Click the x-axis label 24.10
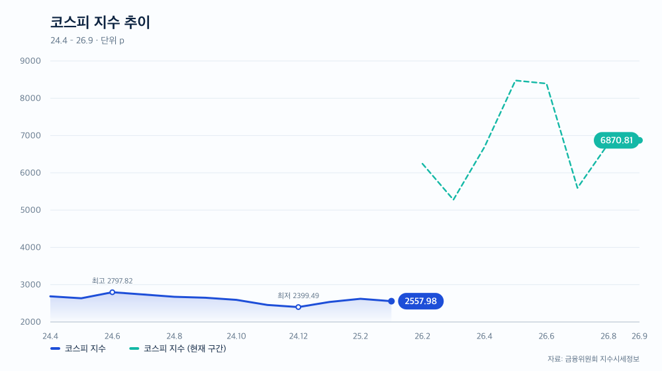The width and height of the screenshot is (662, 371). (236, 337)
